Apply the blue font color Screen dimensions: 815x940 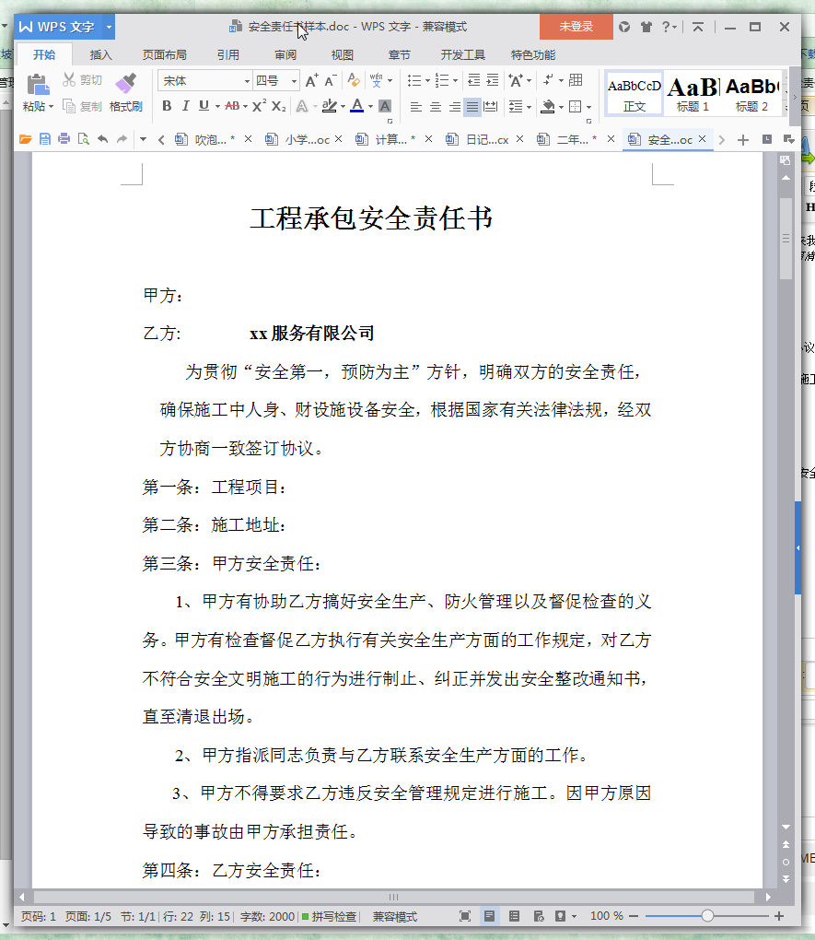click(357, 106)
